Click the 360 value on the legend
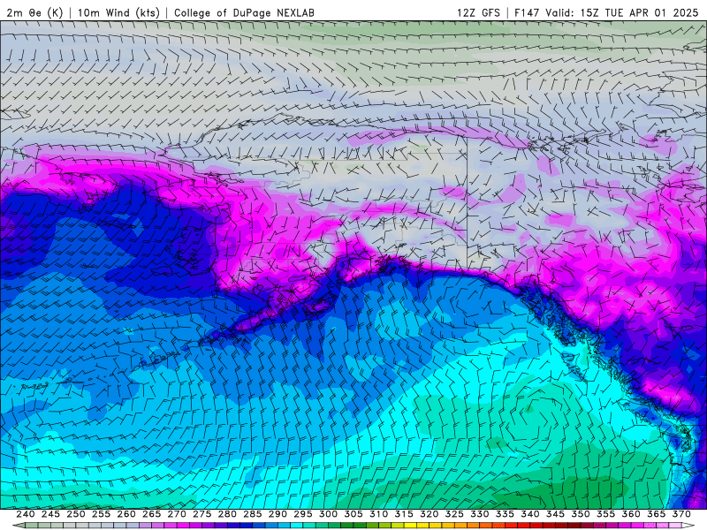Viewport: 707px width, 530px height. click(631, 514)
